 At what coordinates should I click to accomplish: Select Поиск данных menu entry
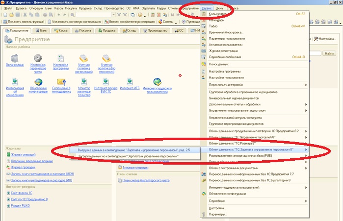[x=255, y=64]
